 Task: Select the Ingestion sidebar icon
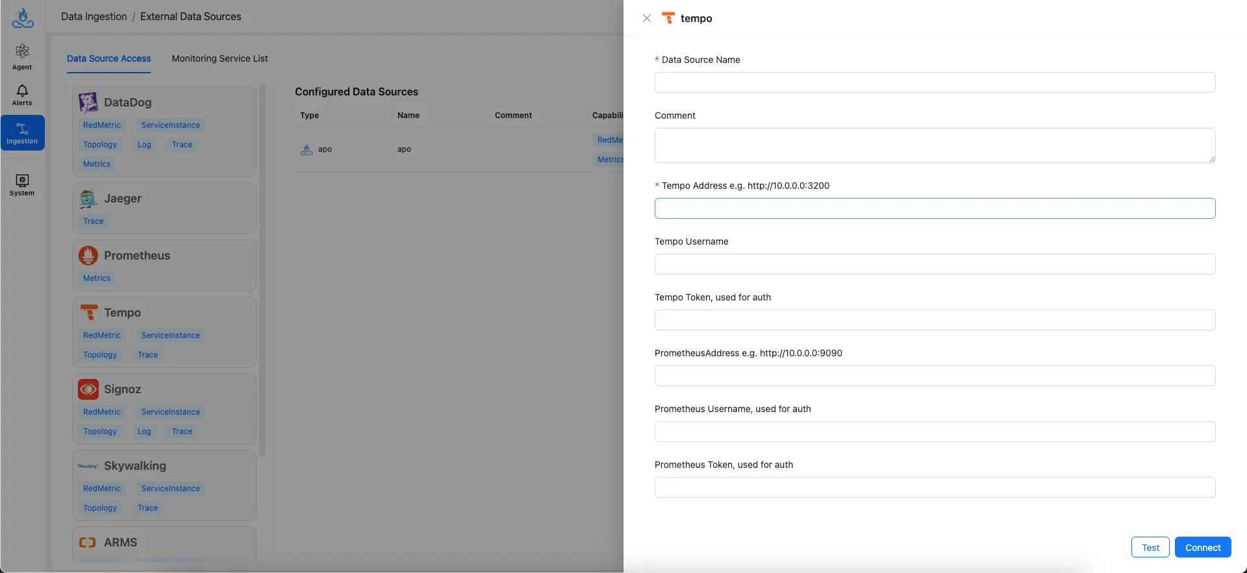point(22,133)
